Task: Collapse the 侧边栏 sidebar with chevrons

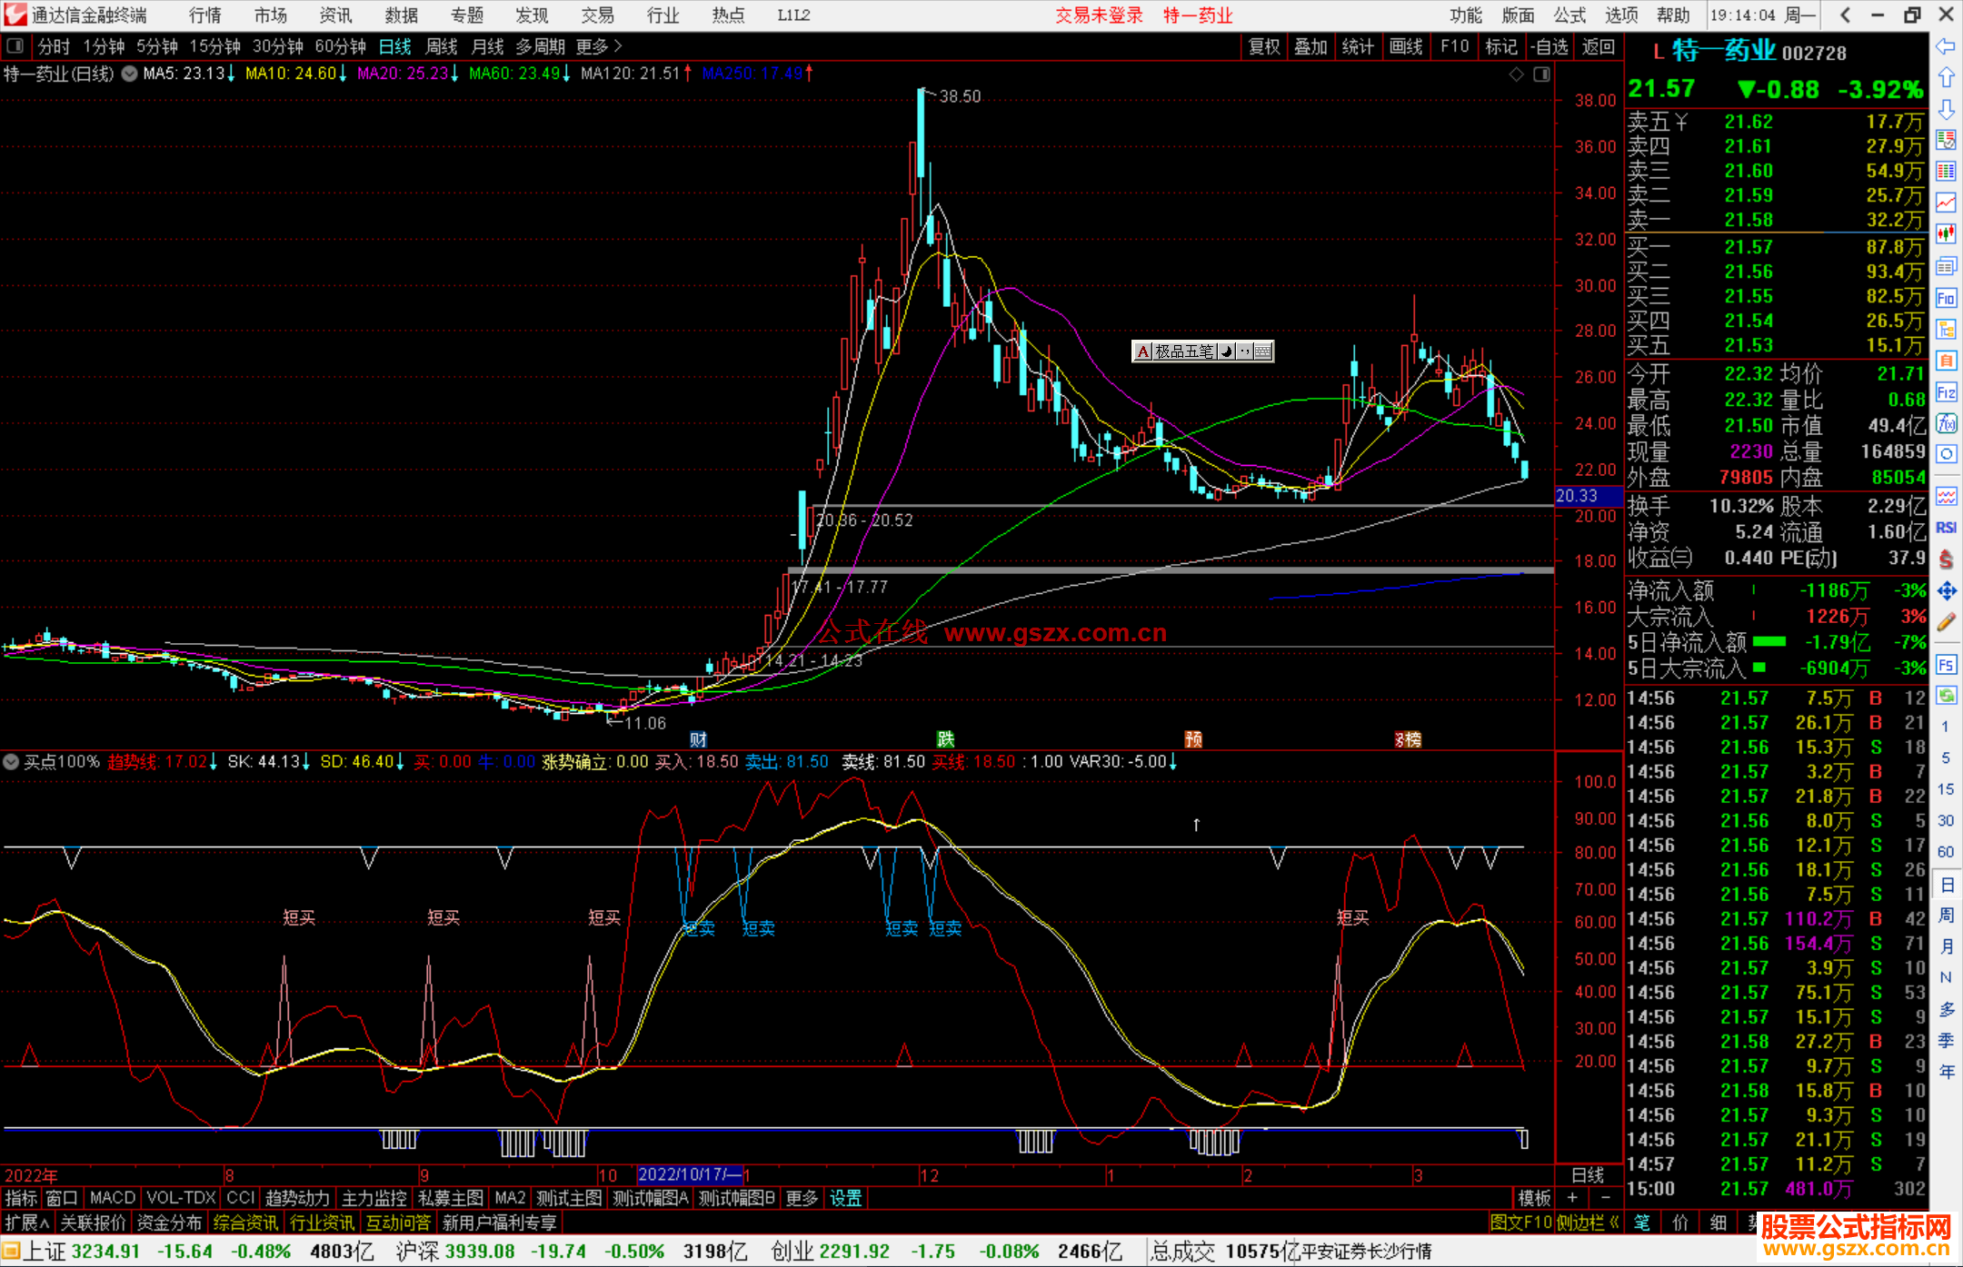Action: click(1589, 1222)
